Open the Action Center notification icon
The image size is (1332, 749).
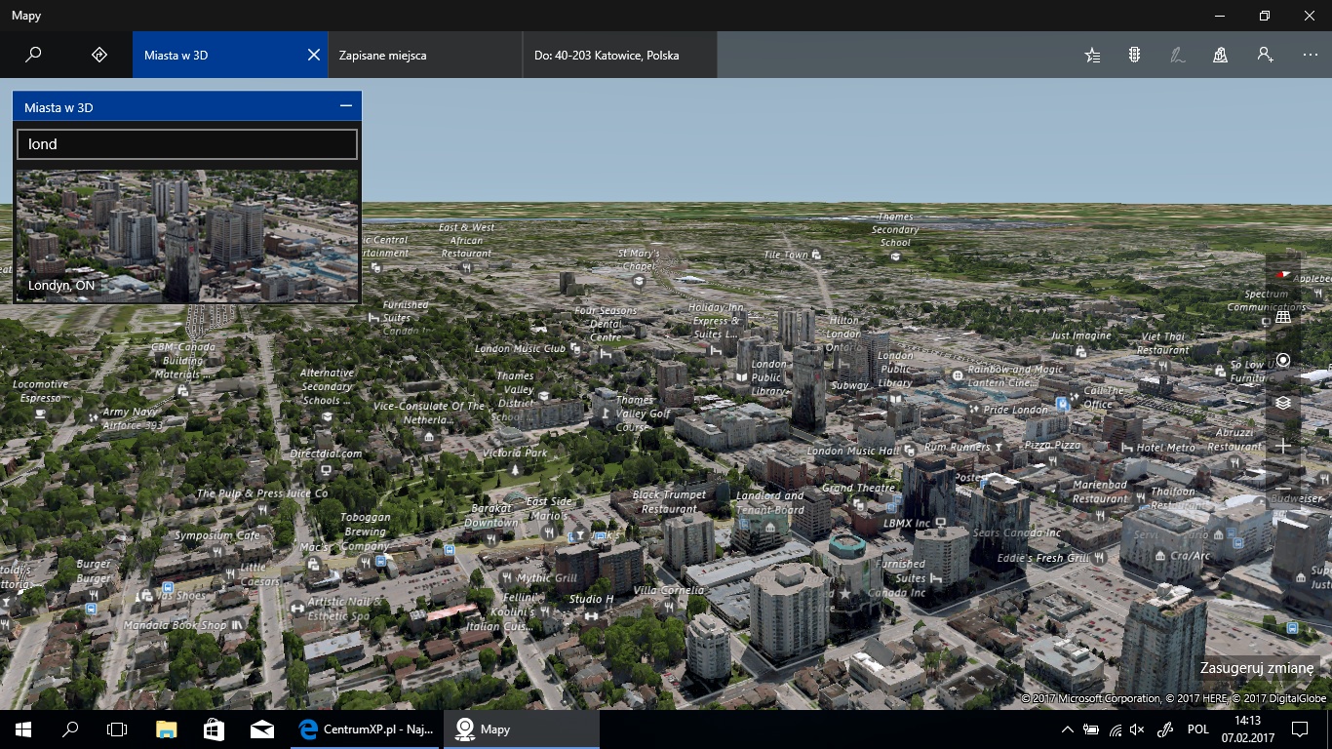(x=1300, y=729)
